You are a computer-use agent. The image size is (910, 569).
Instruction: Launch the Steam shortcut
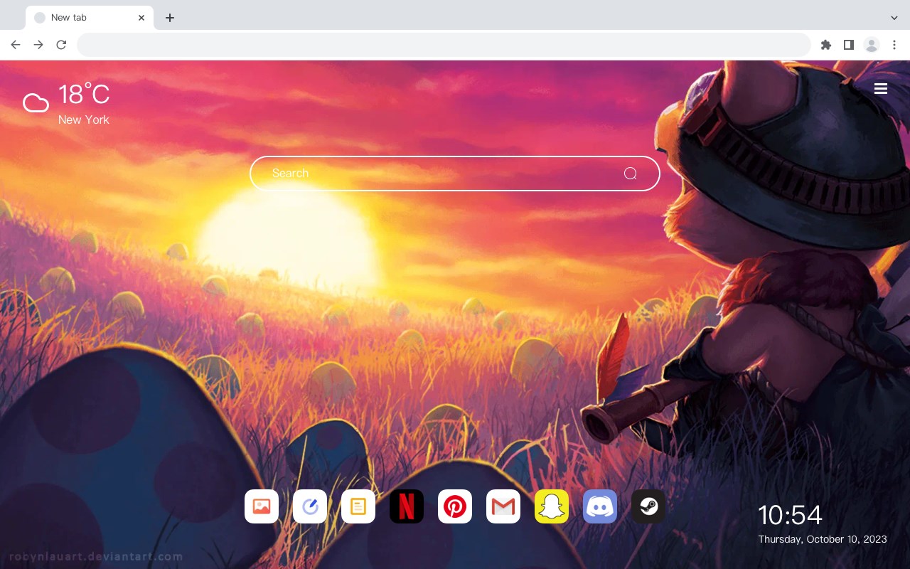point(648,506)
